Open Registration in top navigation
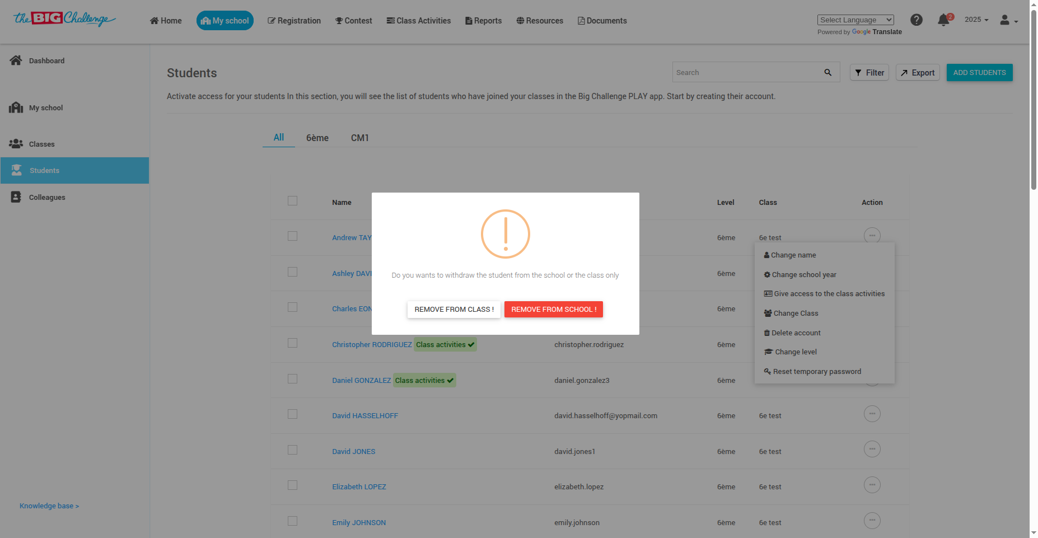 click(x=294, y=21)
